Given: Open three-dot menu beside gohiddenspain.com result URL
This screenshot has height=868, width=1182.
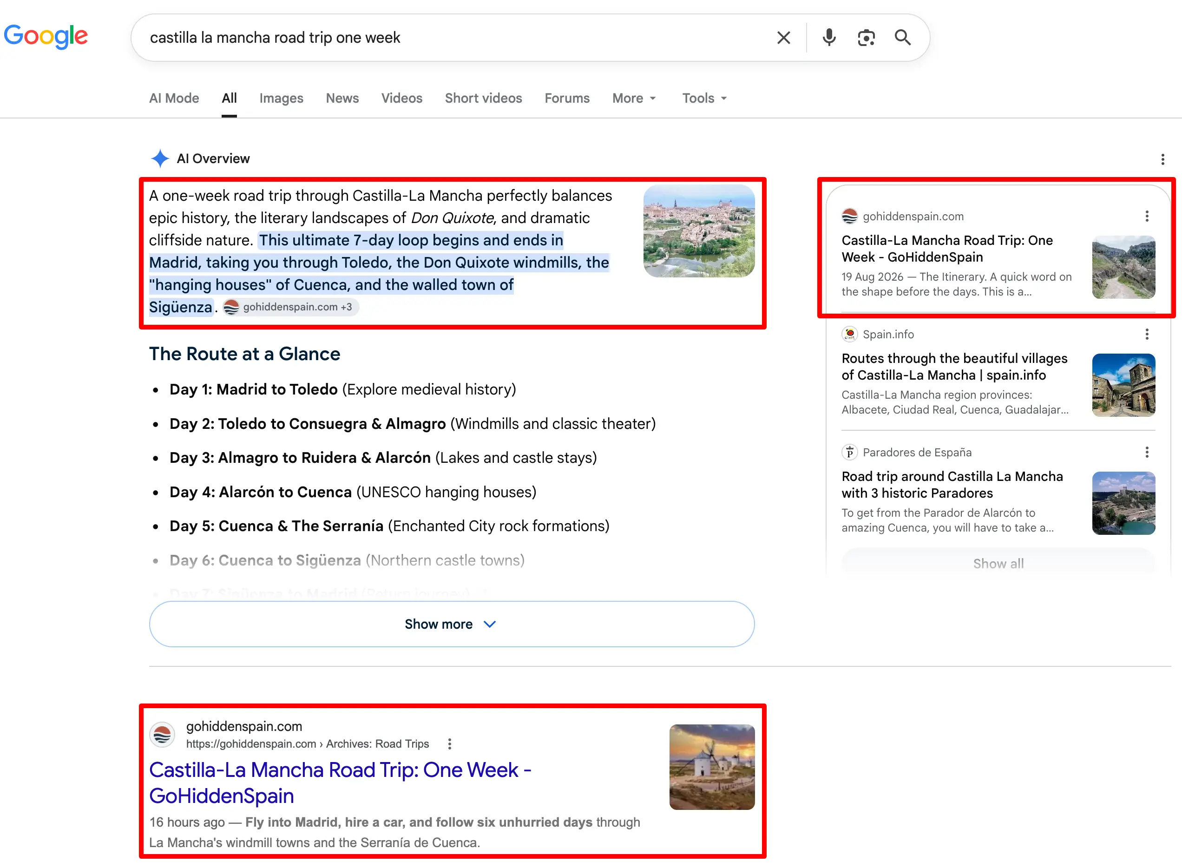Looking at the screenshot, I should coord(449,744).
